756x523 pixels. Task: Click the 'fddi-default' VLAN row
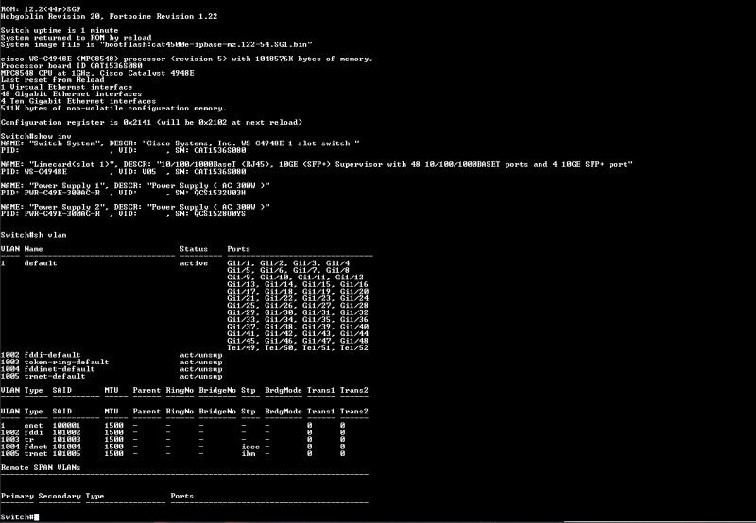point(112,355)
